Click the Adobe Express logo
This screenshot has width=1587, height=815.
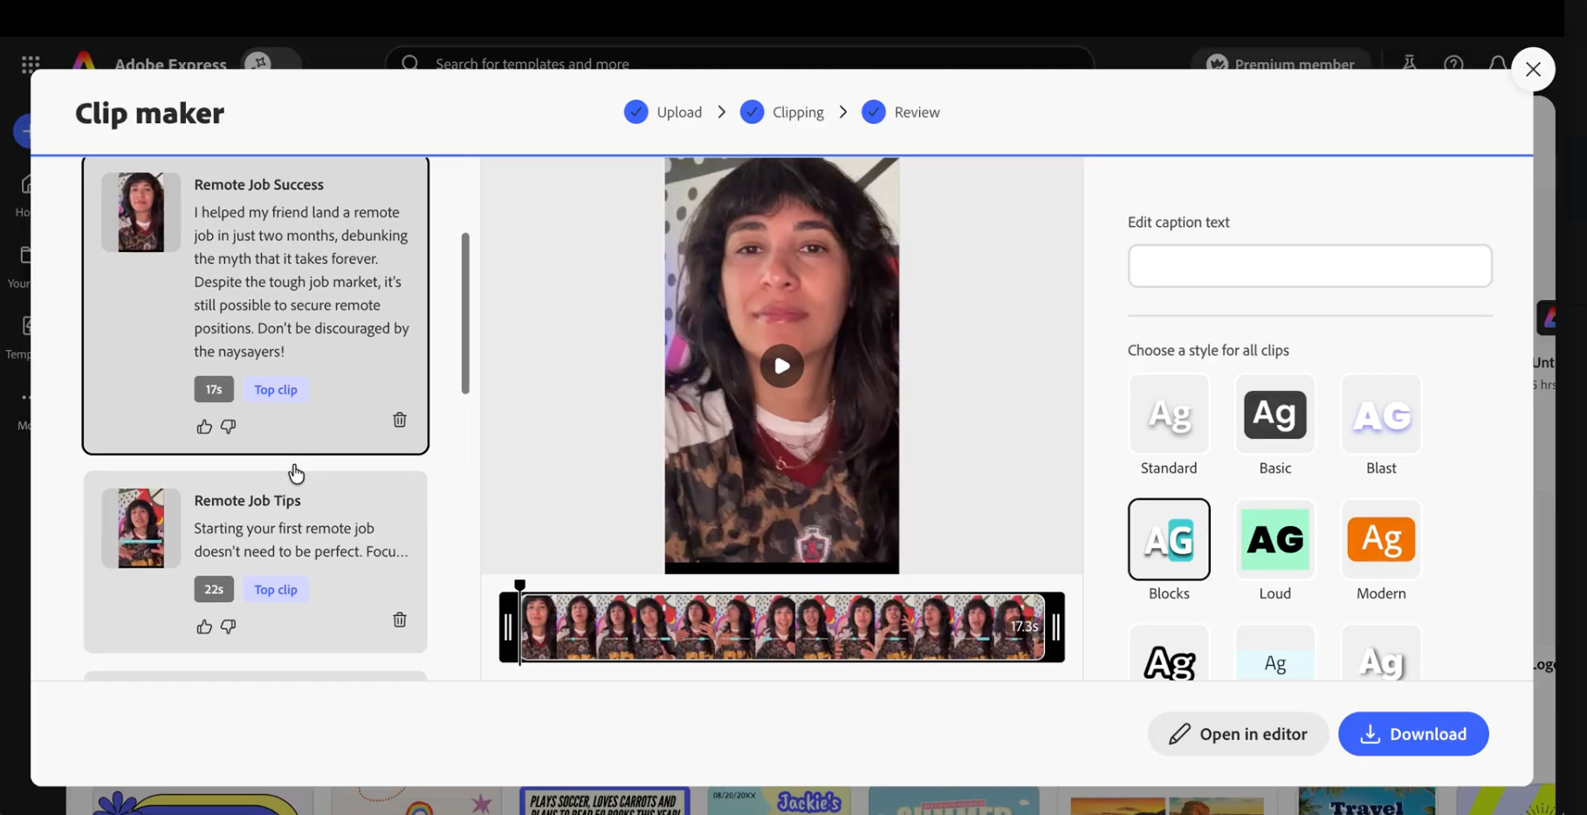(84, 61)
